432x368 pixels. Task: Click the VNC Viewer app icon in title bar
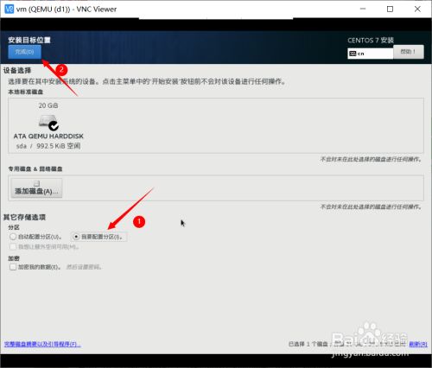10,10
